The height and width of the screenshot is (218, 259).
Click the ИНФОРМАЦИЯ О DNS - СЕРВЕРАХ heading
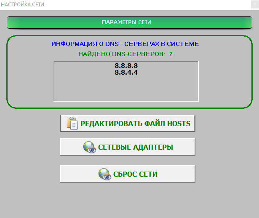coord(125,44)
